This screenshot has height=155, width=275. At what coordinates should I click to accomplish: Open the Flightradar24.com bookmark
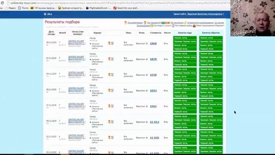(x=98, y=8)
